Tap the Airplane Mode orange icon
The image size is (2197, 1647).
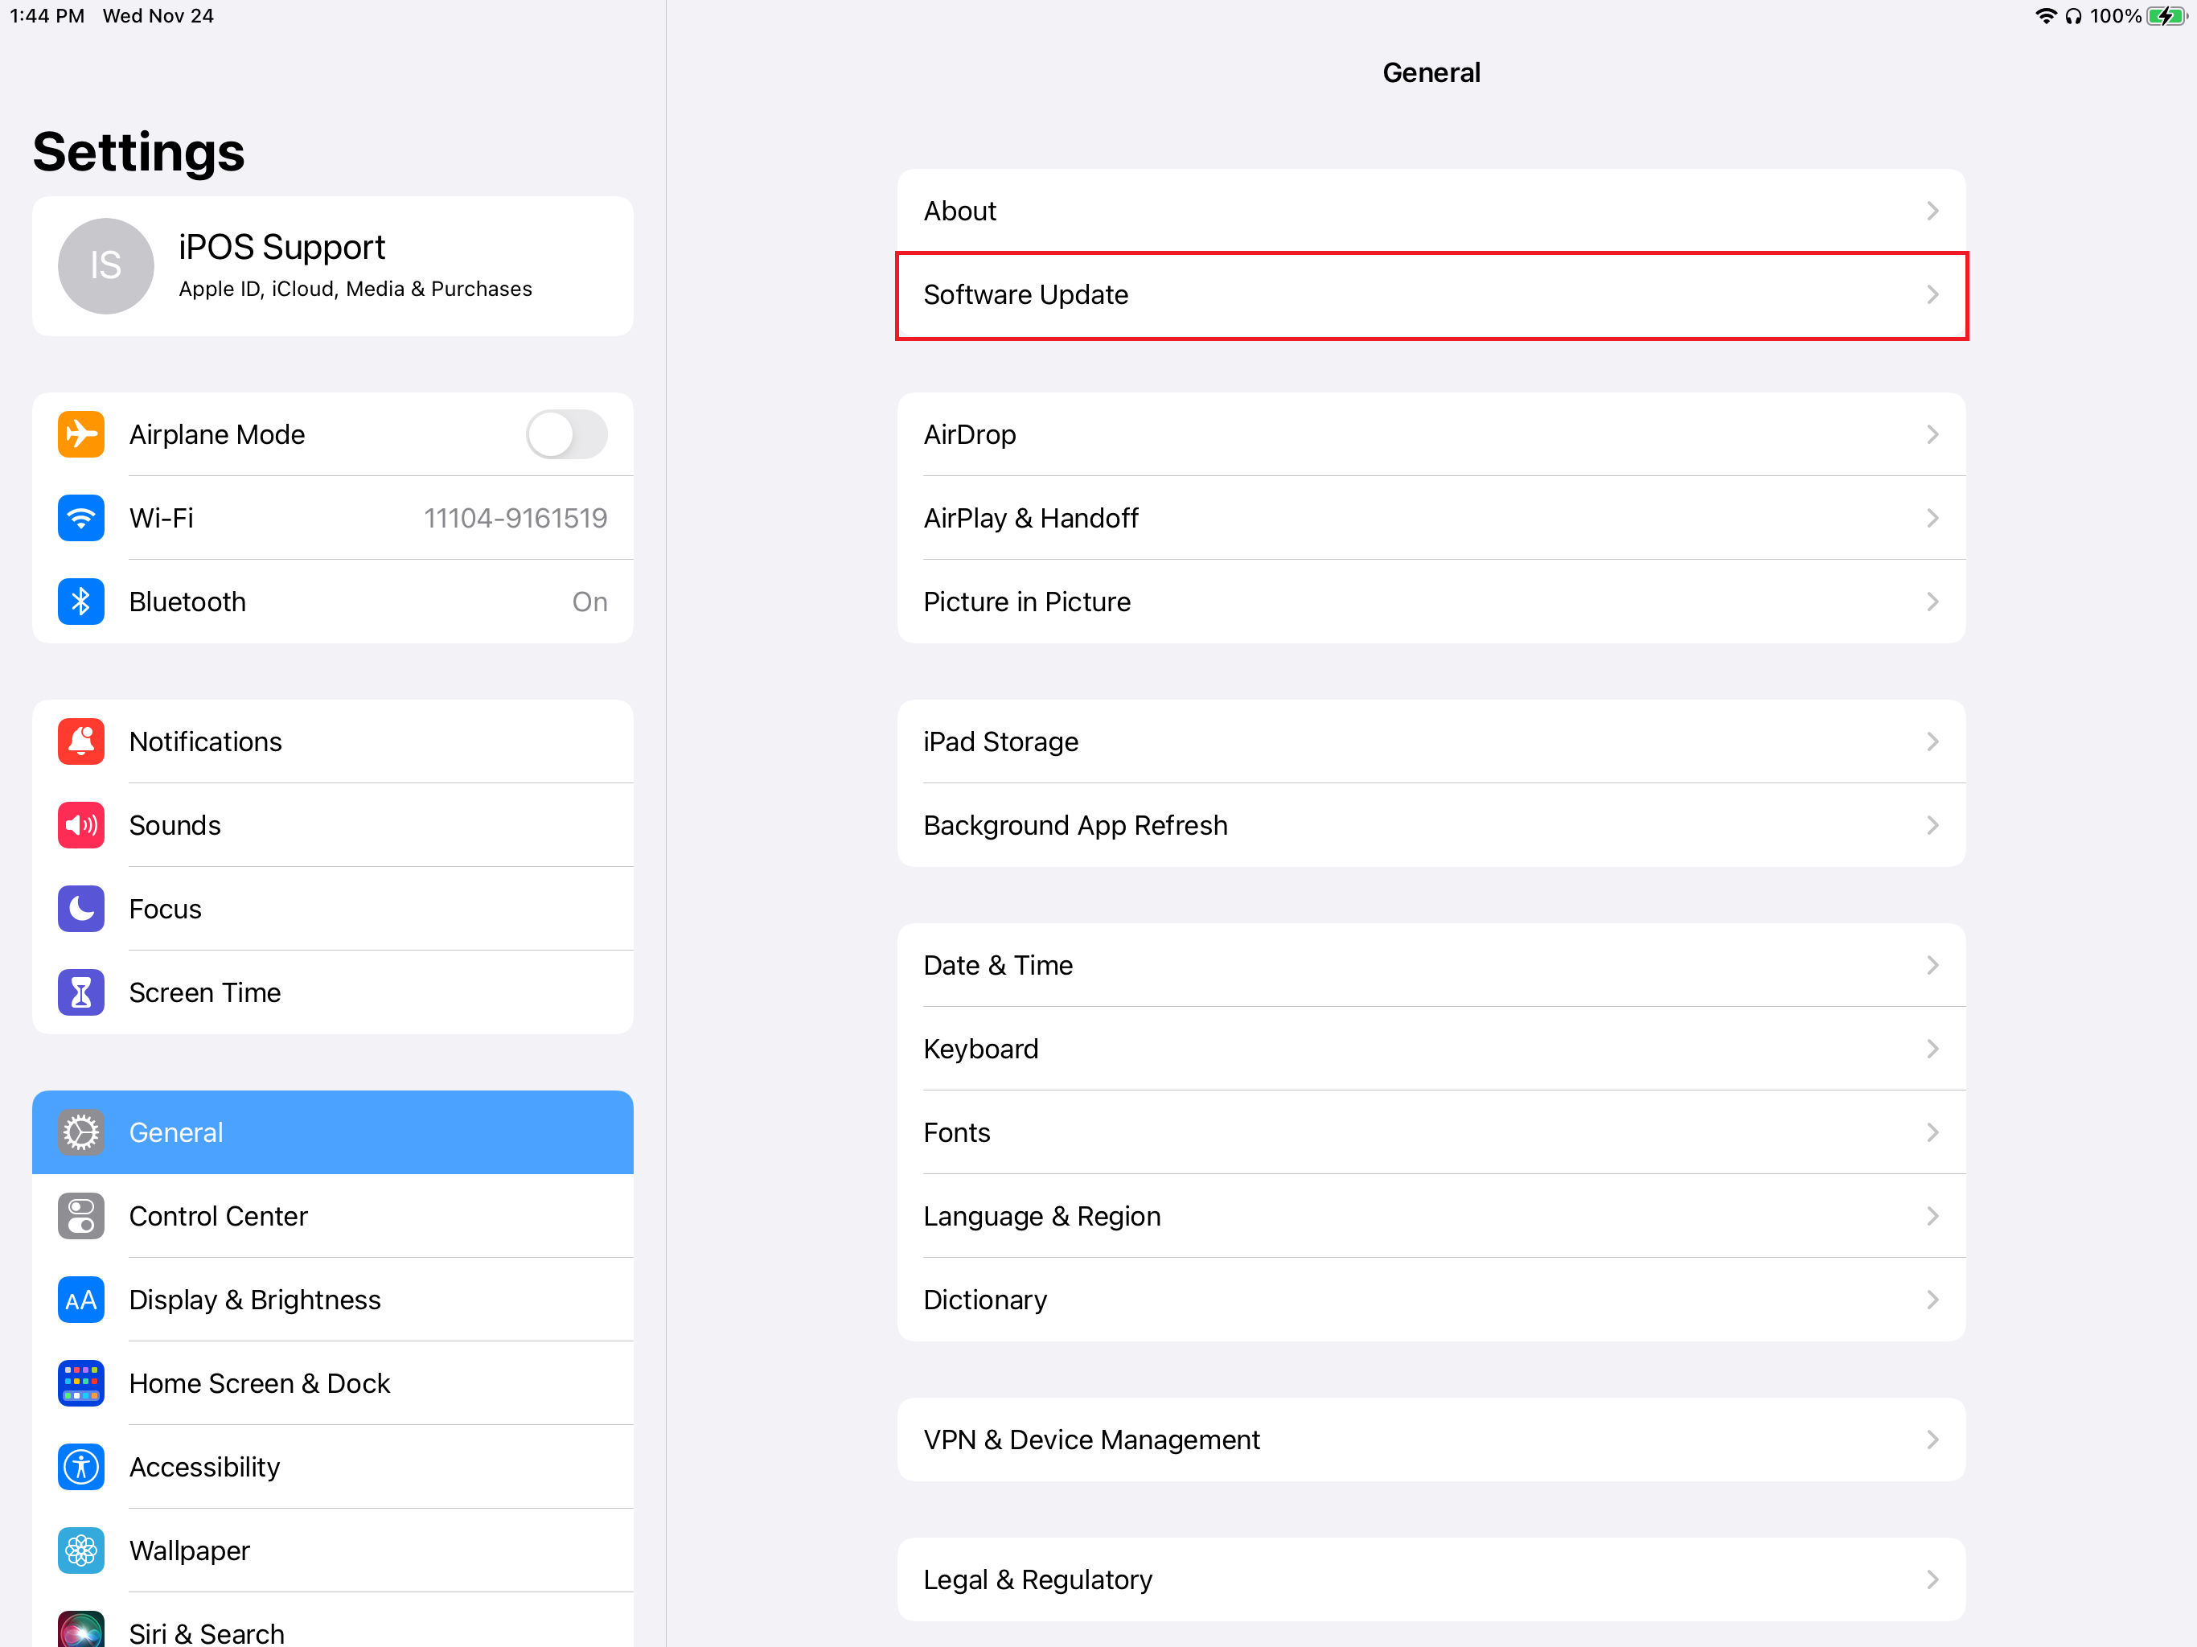pos(81,434)
